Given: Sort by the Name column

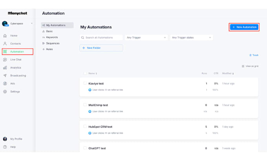Looking at the screenshot, I should tap(93, 73).
